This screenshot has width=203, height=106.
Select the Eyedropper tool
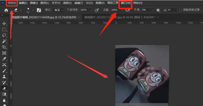[4, 59]
